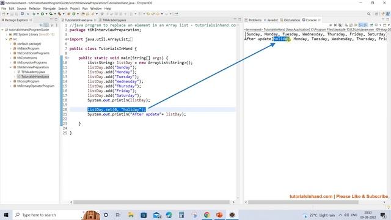Collapse the src folder node
The height and width of the screenshot is (220, 391).
point(7,39)
